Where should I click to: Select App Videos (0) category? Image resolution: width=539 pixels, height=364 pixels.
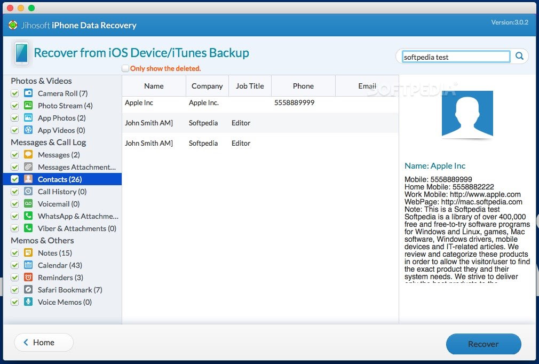tap(61, 130)
